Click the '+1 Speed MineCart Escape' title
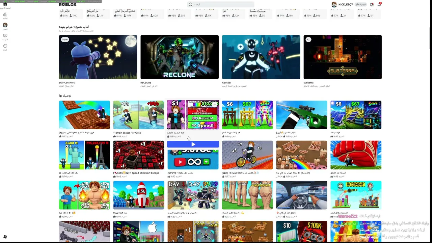 coord(136,173)
